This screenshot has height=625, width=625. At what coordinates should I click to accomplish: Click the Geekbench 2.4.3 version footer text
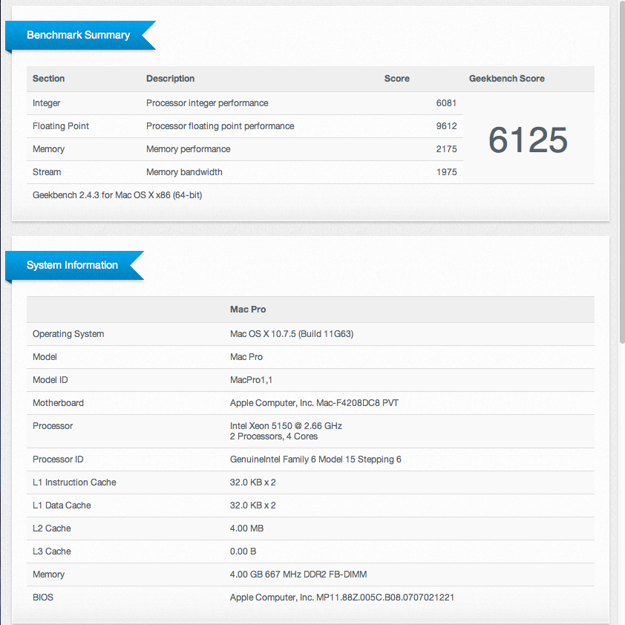tap(117, 195)
